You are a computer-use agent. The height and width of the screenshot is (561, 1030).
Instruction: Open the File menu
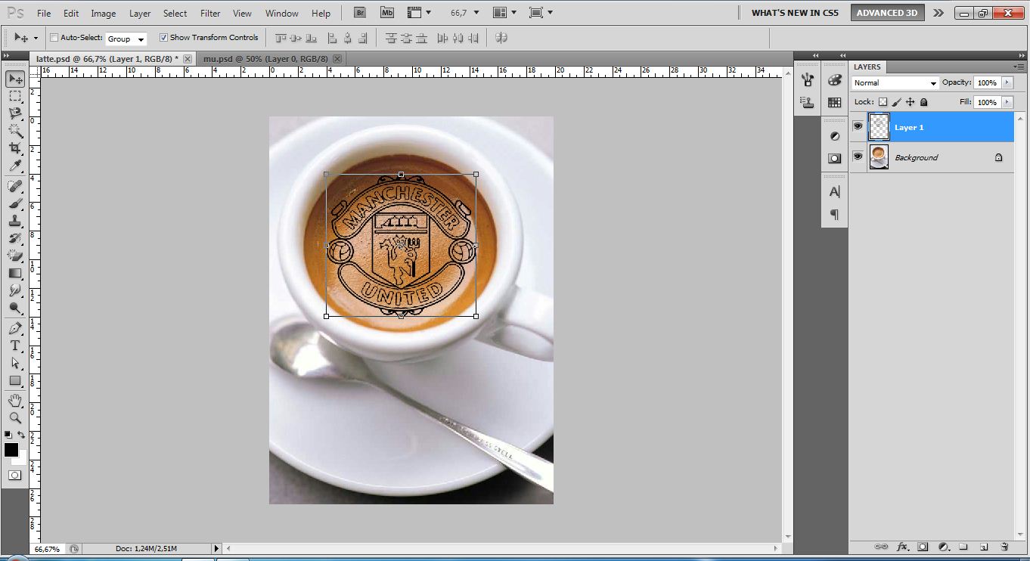pos(44,14)
